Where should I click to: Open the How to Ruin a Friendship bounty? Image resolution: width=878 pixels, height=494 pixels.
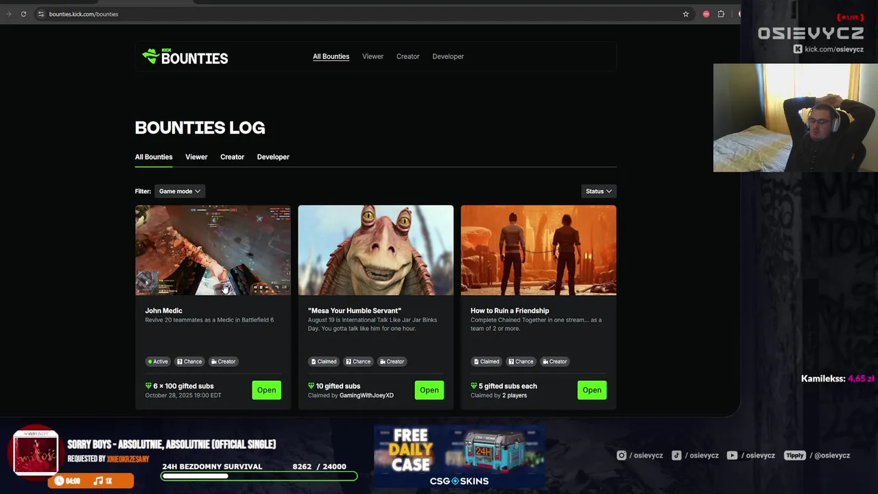(591, 390)
